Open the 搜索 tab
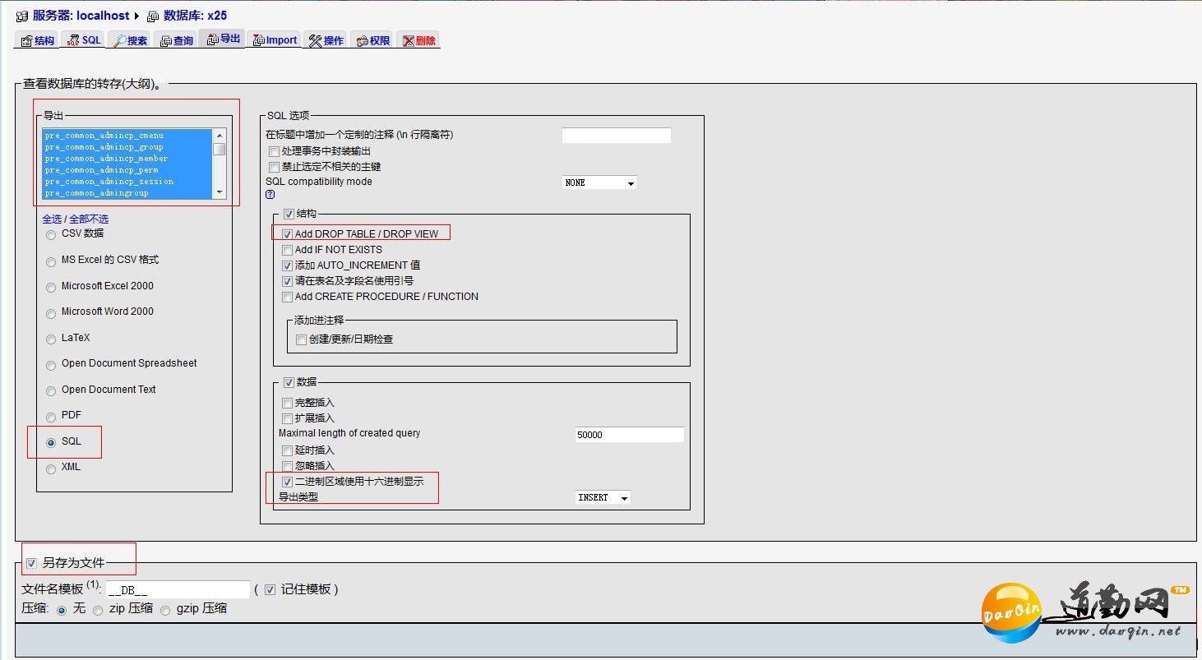 (x=131, y=40)
